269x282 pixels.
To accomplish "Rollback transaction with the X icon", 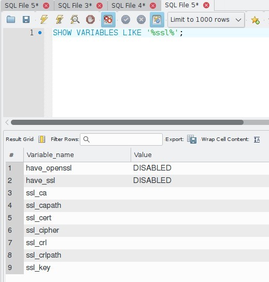I will click(141, 19).
